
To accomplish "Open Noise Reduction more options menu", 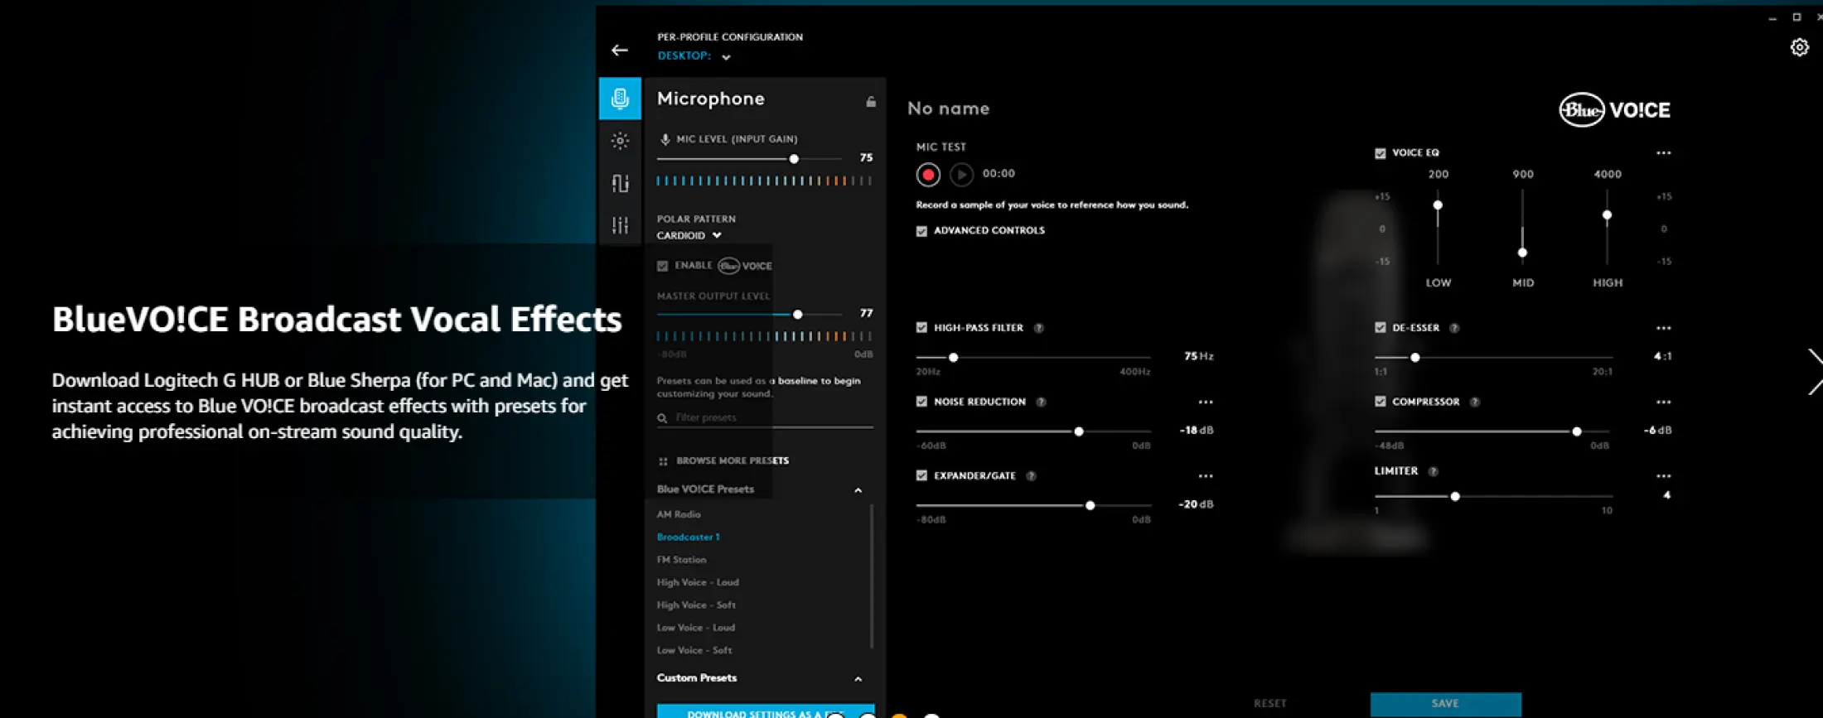I will 1206,402.
